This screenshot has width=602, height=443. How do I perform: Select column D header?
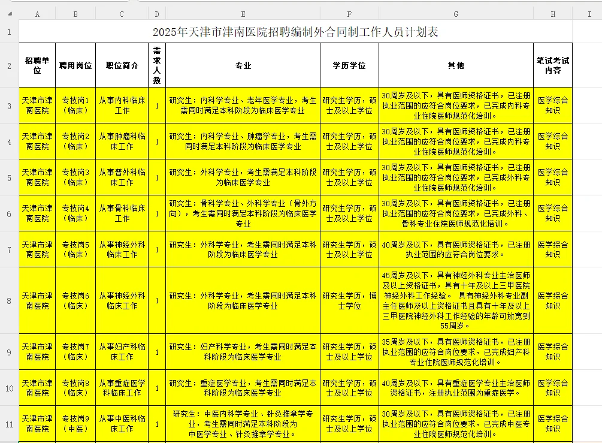click(x=157, y=14)
